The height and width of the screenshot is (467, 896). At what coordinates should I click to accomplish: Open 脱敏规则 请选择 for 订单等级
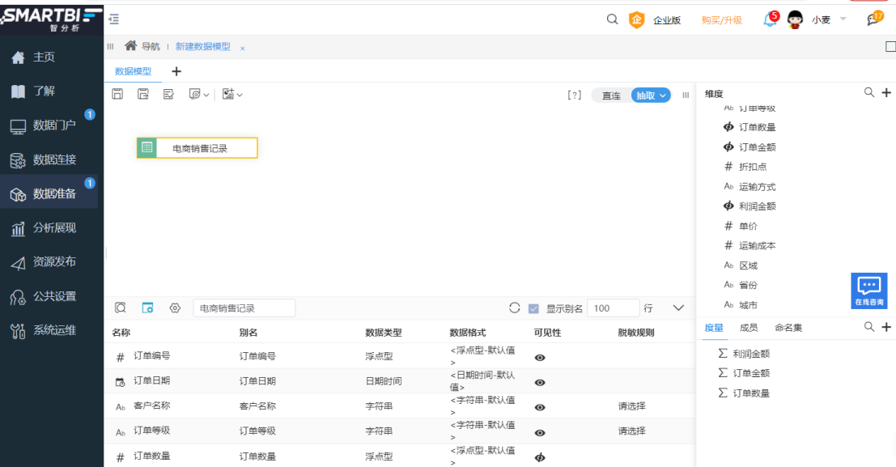point(631,431)
